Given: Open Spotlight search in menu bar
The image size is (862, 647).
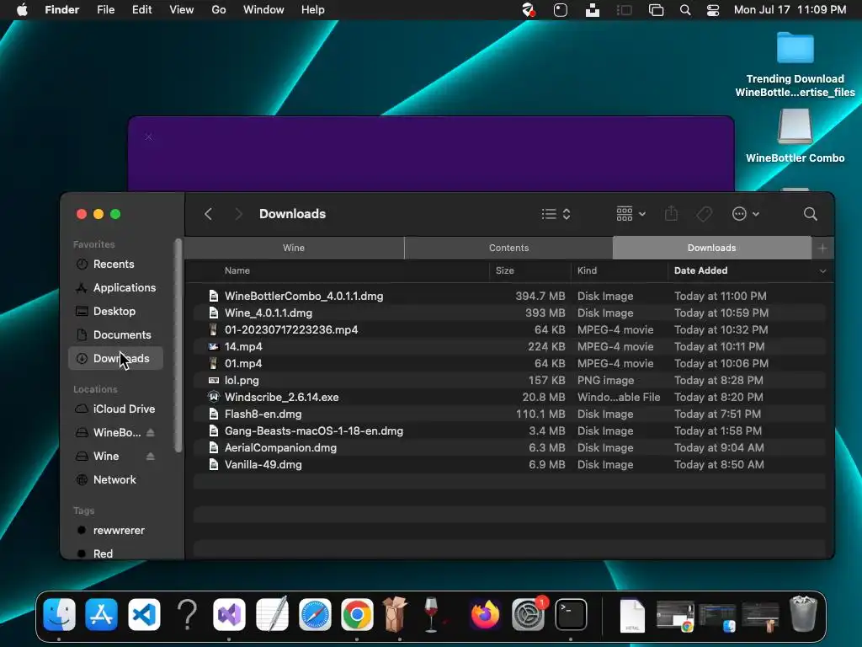Looking at the screenshot, I should pyautogui.click(x=685, y=10).
